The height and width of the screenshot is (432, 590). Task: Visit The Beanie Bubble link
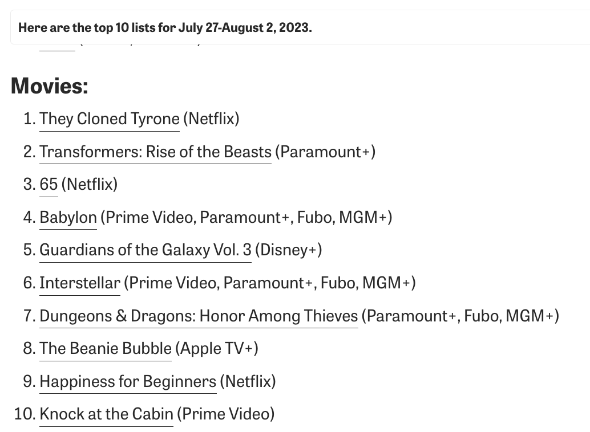click(105, 349)
